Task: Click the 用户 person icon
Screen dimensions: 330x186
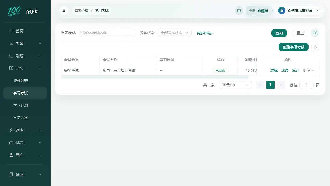Action: coord(11,155)
